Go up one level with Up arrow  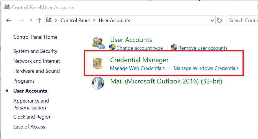[x=39, y=20]
